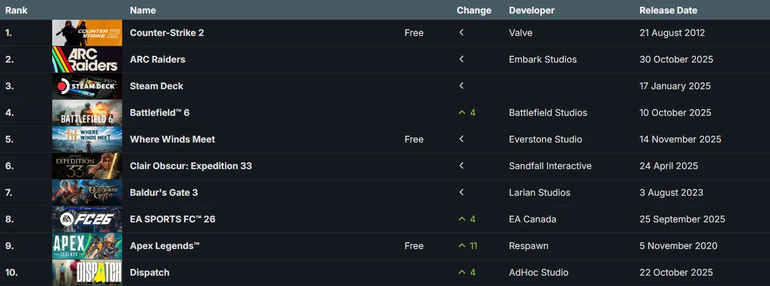Click rank number 10. in last row
The width and height of the screenshot is (770, 286).
(11, 272)
